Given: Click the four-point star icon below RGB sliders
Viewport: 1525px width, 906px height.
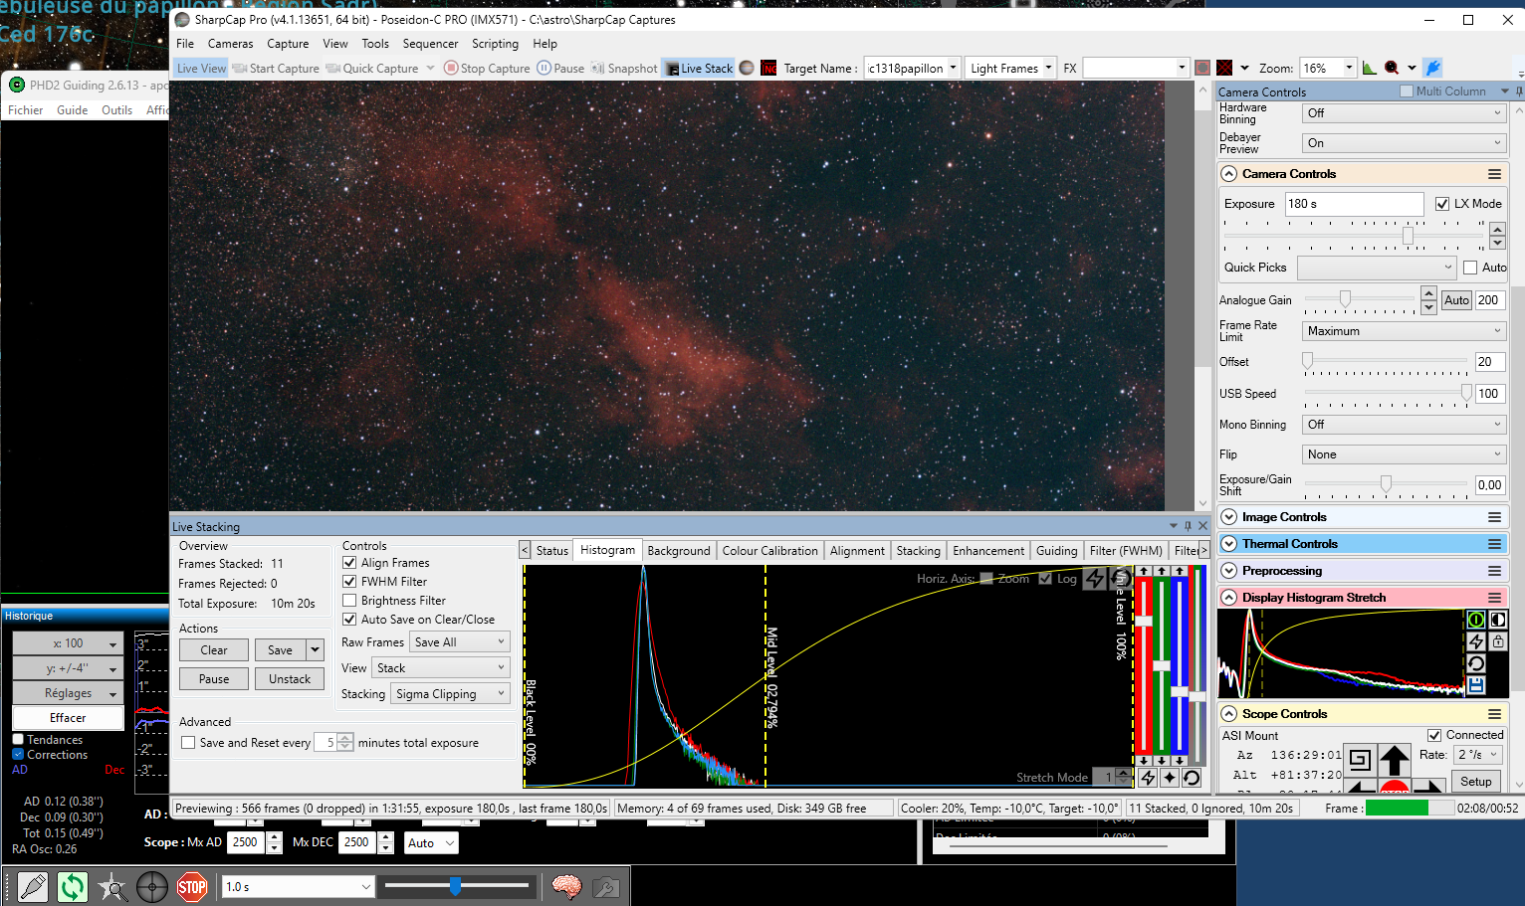Looking at the screenshot, I should pos(1170,778).
